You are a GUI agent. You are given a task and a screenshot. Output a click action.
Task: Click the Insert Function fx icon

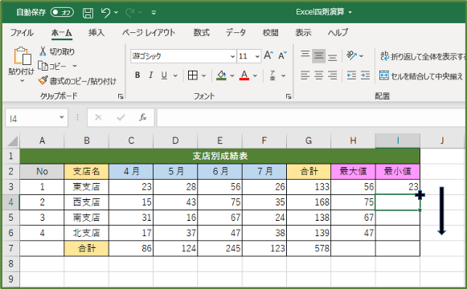click(x=143, y=117)
